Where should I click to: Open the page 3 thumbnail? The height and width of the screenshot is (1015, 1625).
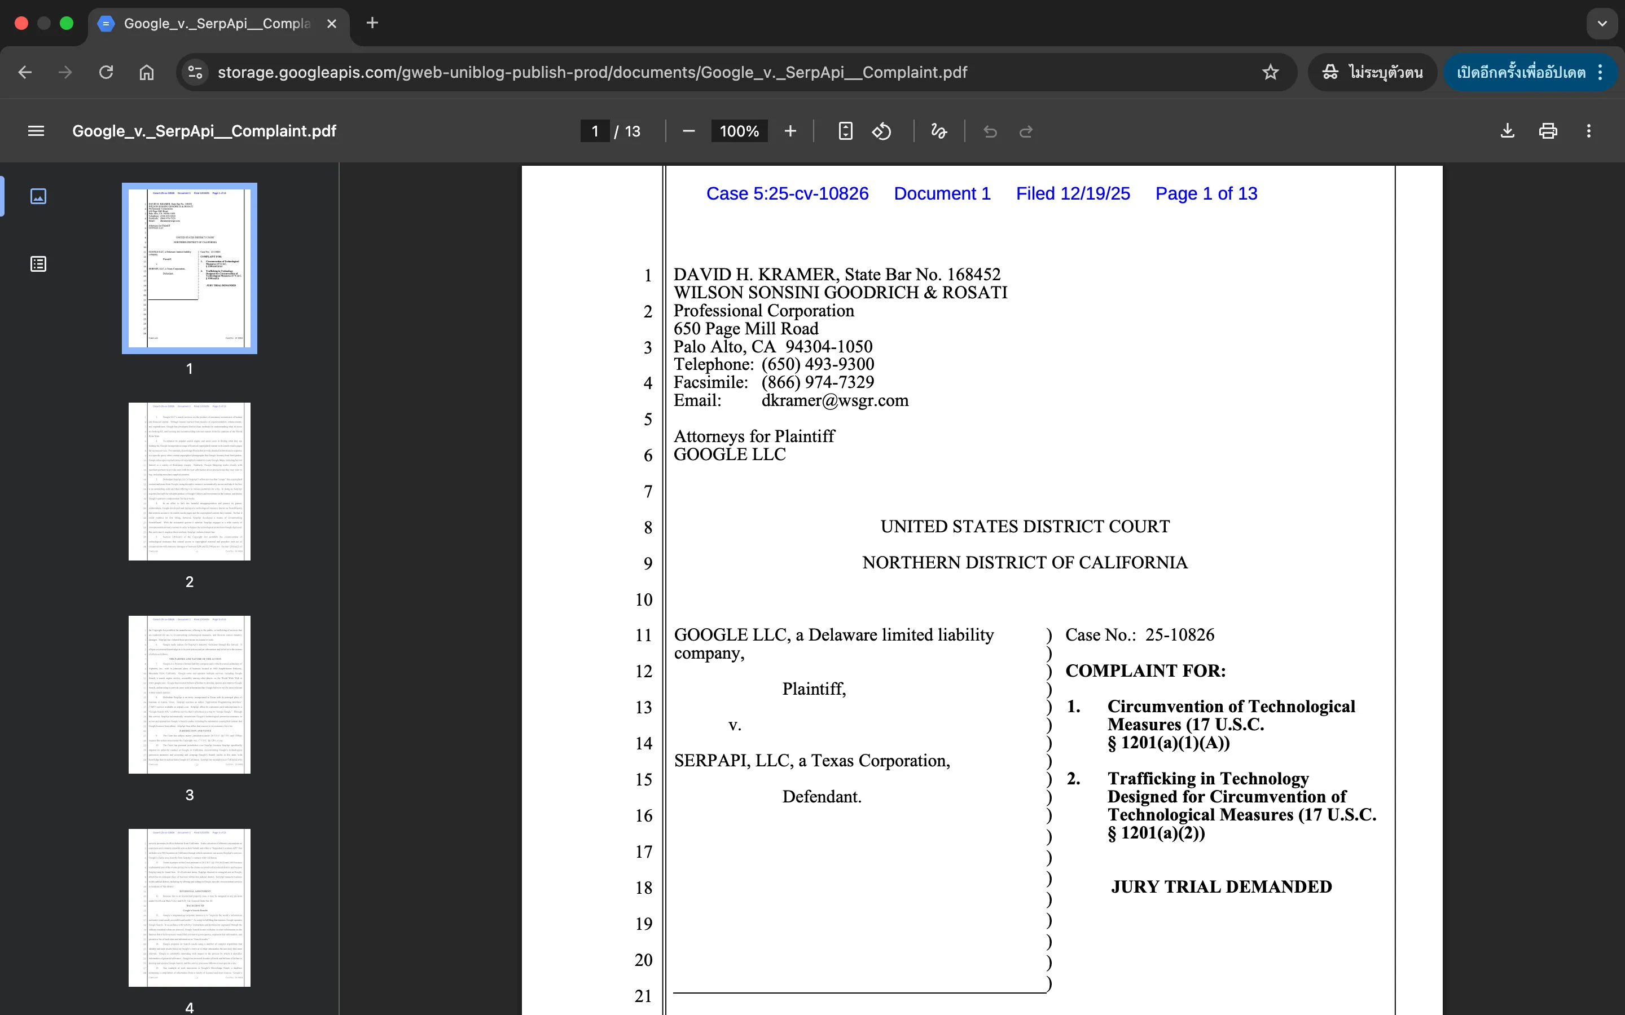[190, 694]
